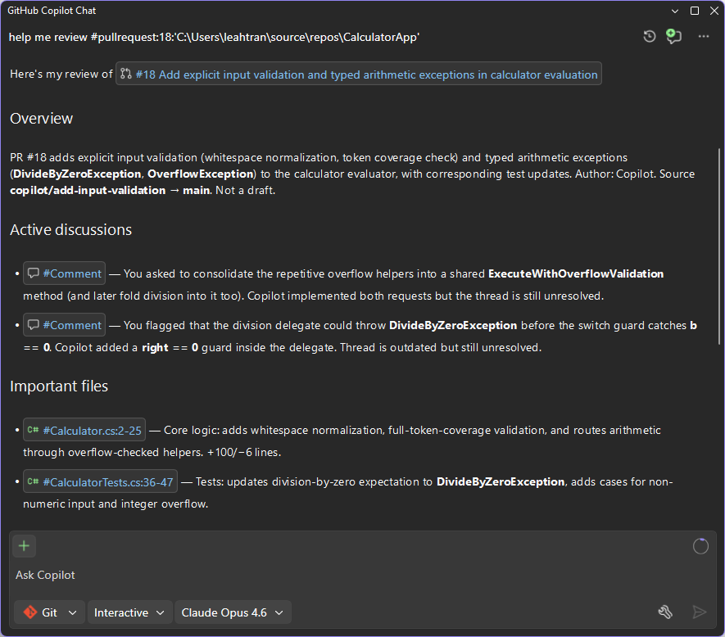Image resolution: width=725 pixels, height=637 pixels.
Task: Click bold text 'copilot/add-input-validation'
Action: (88, 190)
